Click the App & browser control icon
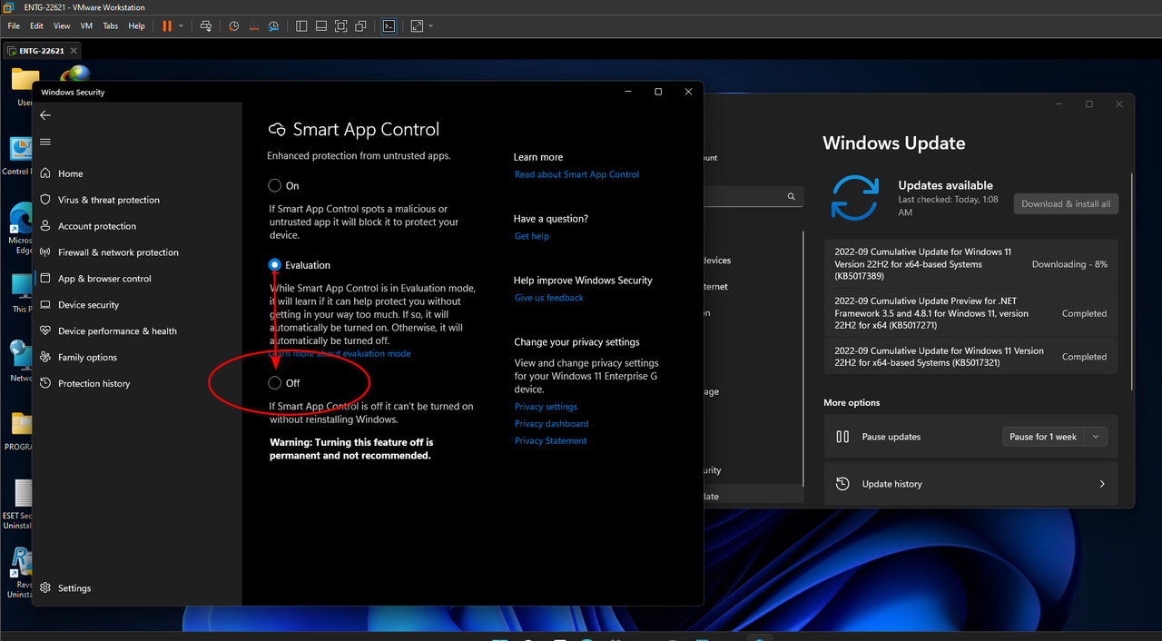Viewport: 1162px width, 641px height. 45,279
